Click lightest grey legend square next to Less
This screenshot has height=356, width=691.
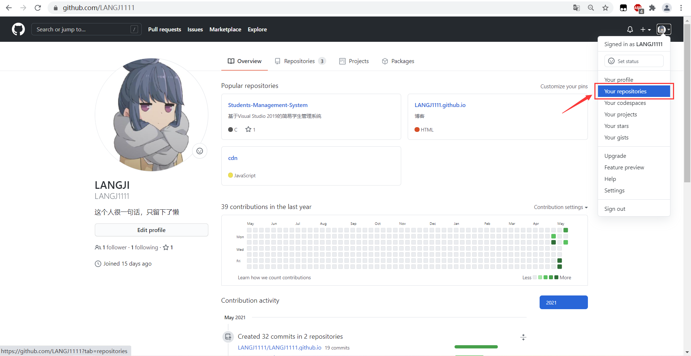point(535,277)
